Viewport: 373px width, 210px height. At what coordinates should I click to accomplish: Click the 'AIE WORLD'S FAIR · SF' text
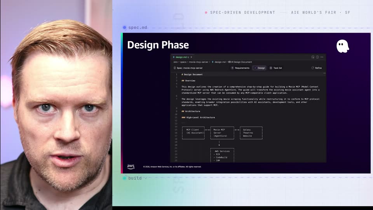coord(321,12)
